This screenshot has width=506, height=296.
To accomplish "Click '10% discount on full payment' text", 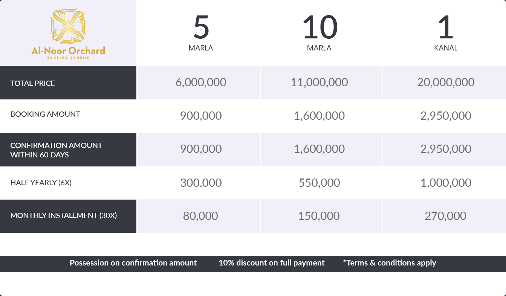I will click(272, 263).
